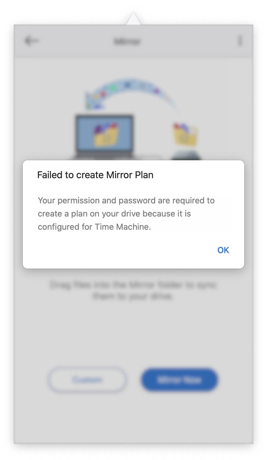The image size is (267, 460).
Task: Click the curved sync arrow graphic
Action: 130,94
